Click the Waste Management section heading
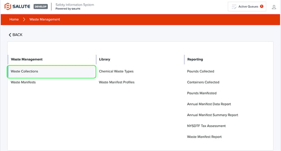The width and height of the screenshot is (281, 151). (x=27, y=59)
